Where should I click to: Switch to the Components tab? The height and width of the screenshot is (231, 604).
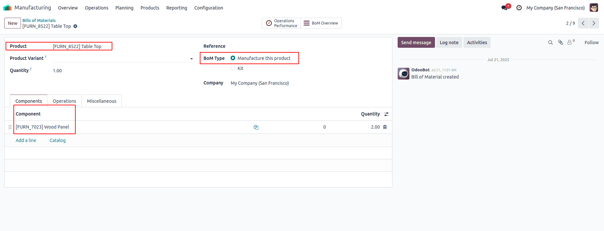[28, 101]
